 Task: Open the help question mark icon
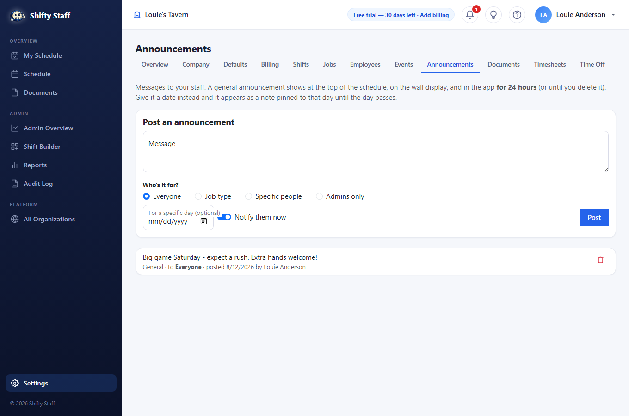(517, 15)
